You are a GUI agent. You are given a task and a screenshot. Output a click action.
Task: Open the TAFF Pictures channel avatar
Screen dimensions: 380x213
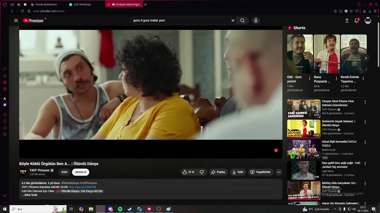click(23, 172)
